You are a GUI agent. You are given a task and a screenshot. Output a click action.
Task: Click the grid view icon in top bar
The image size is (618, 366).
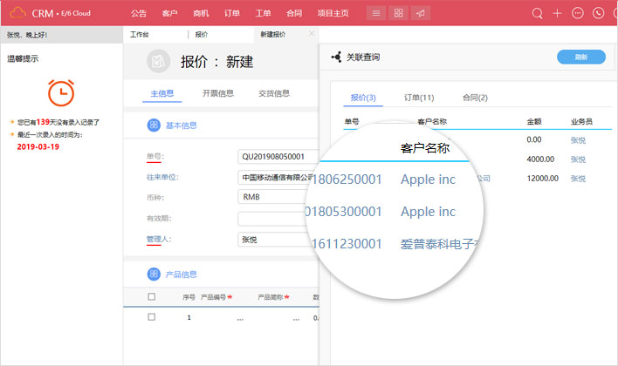(x=398, y=13)
